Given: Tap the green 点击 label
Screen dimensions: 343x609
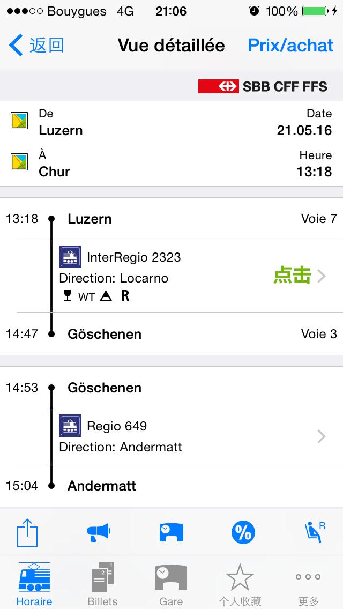Looking at the screenshot, I should [x=292, y=276].
